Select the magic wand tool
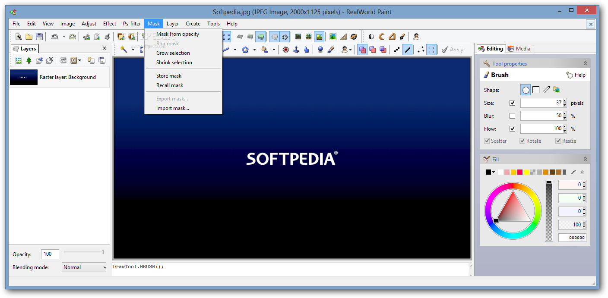 (x=124, y=50)
